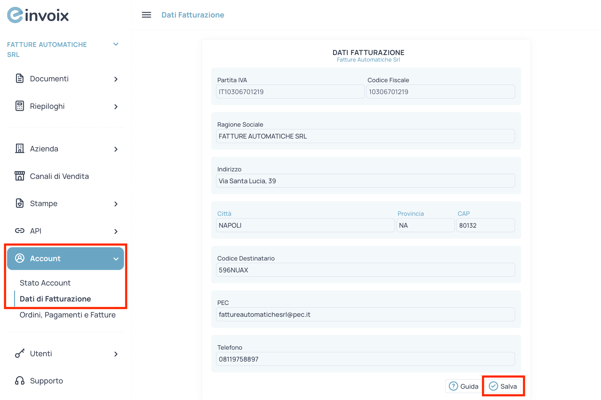
Task: Expand the Fatture Automatiche SRL company dropdown
Action: tap(116, 44)
